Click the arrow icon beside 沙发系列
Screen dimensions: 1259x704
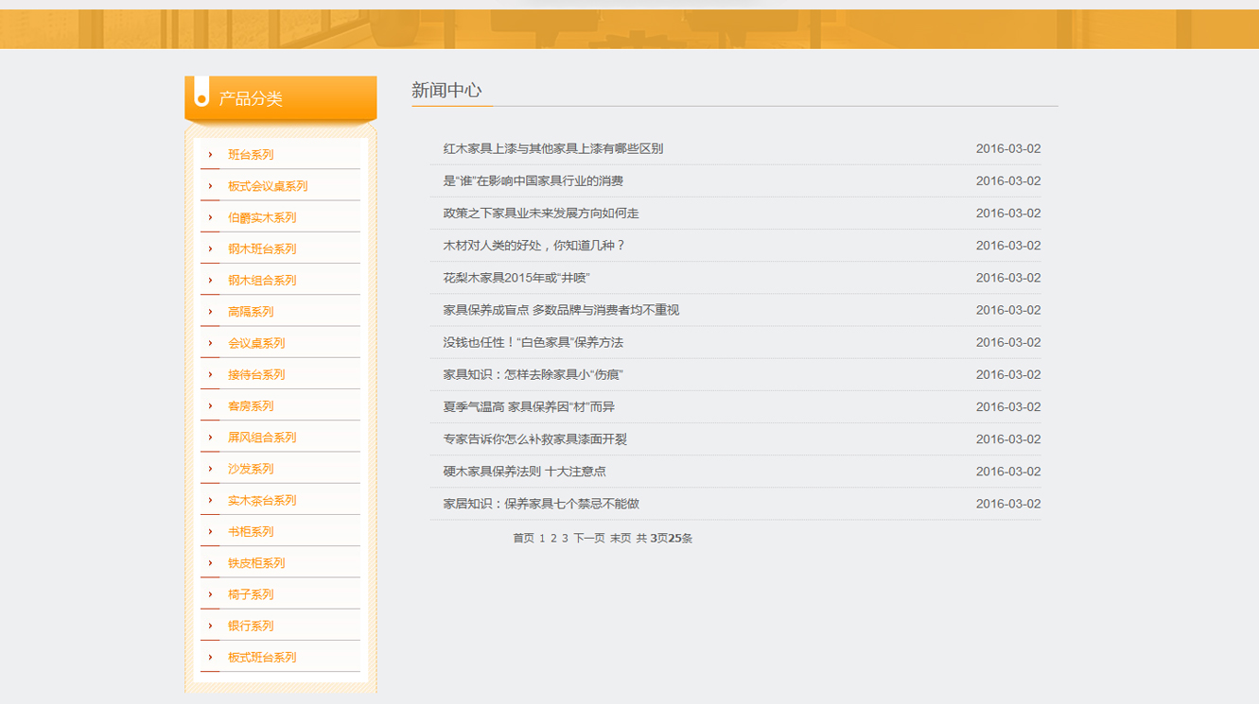click(210, 469)
